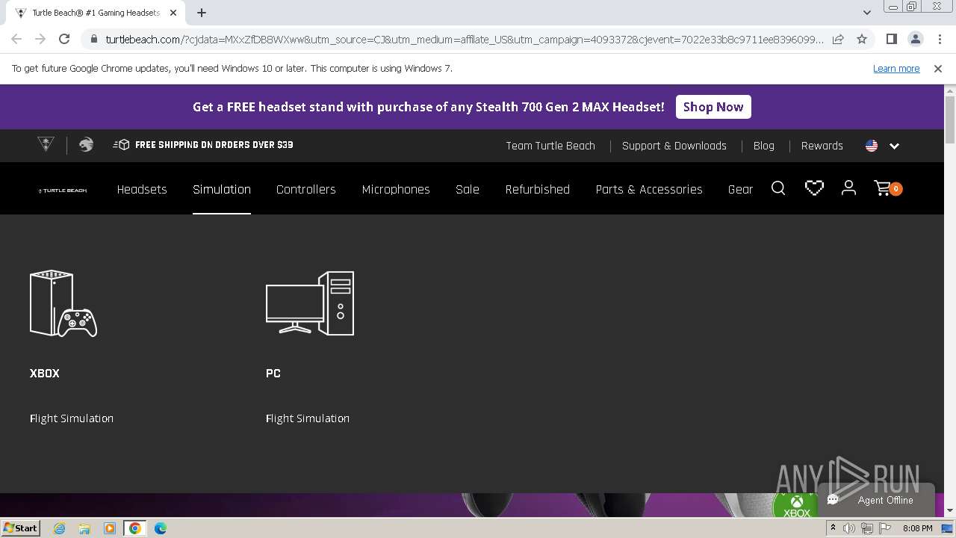
Task: Open the Agent Offline chat widget
Action: point(877,500)
